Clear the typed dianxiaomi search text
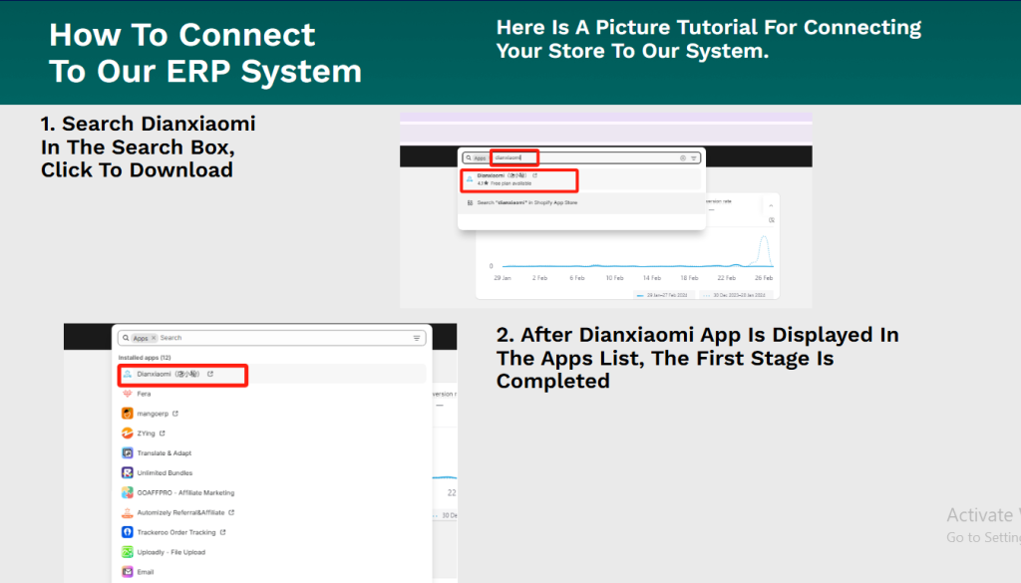Image resolution: width=1021 pixels, height=583 pixels. click(x=682, y=157)
